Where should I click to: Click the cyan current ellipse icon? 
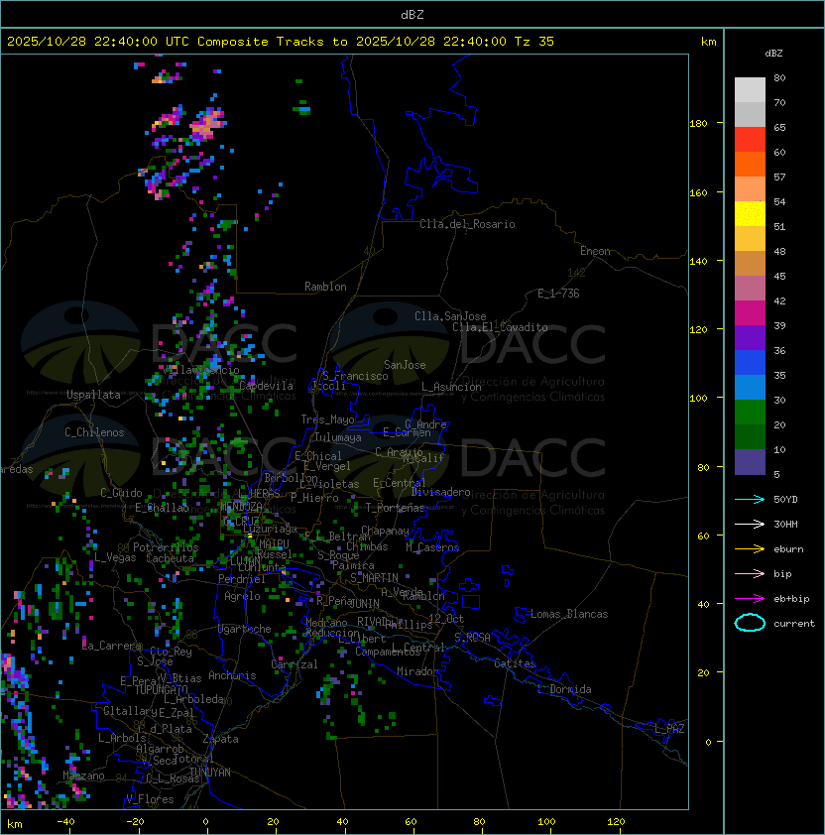(750, 623)
